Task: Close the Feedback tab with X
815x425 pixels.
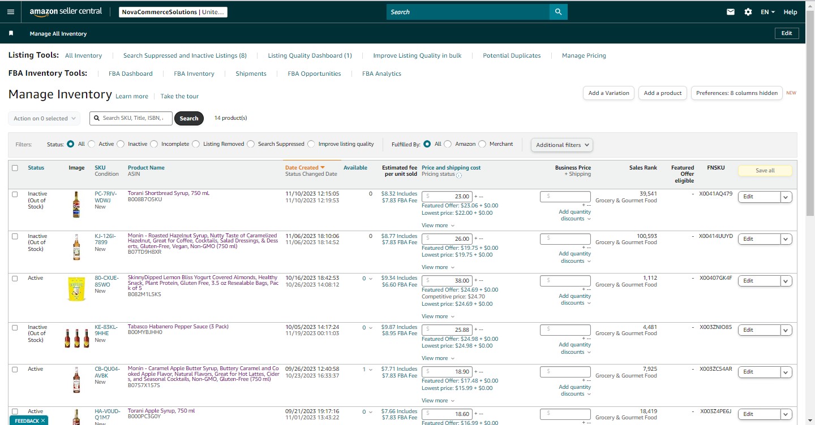Action: tap(43, 420)
